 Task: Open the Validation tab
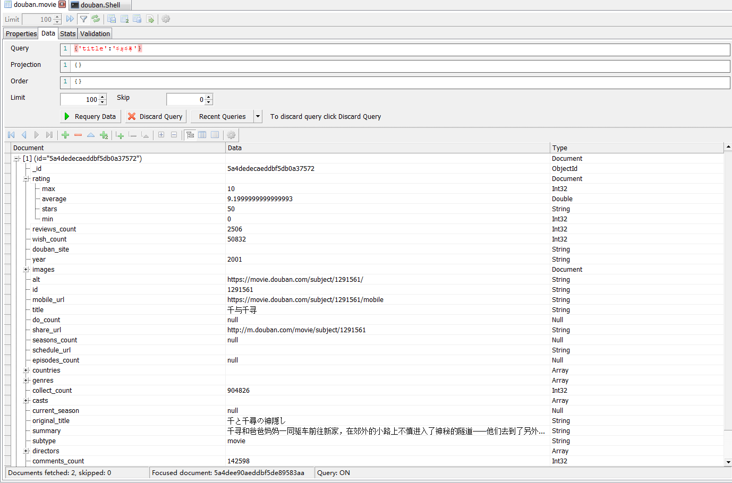click(x=95, y=33)
